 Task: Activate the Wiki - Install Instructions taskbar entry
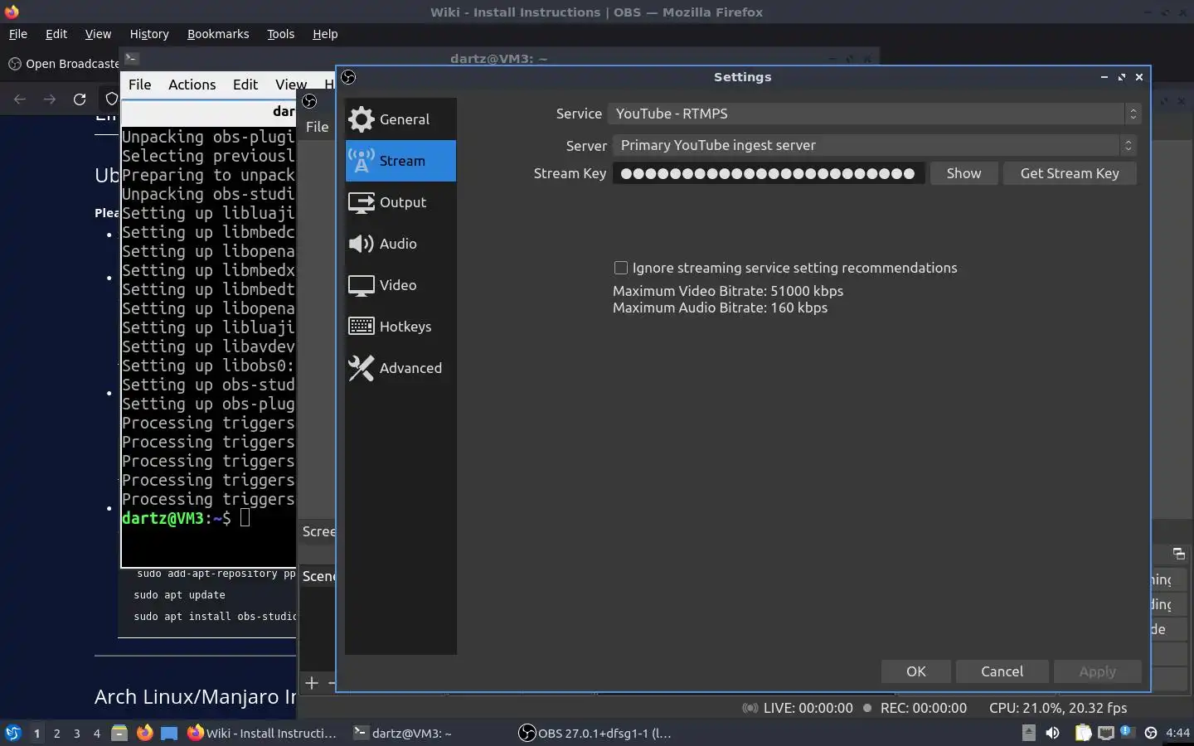tap(262, 733)
